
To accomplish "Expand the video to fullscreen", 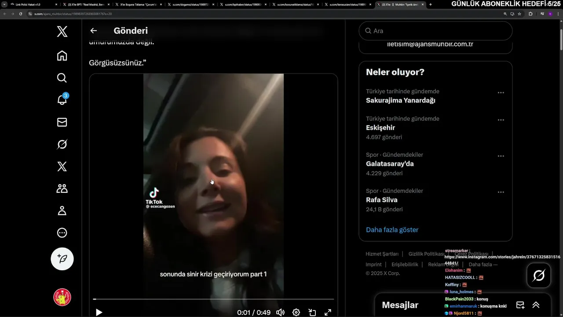I will pos(328,312).
